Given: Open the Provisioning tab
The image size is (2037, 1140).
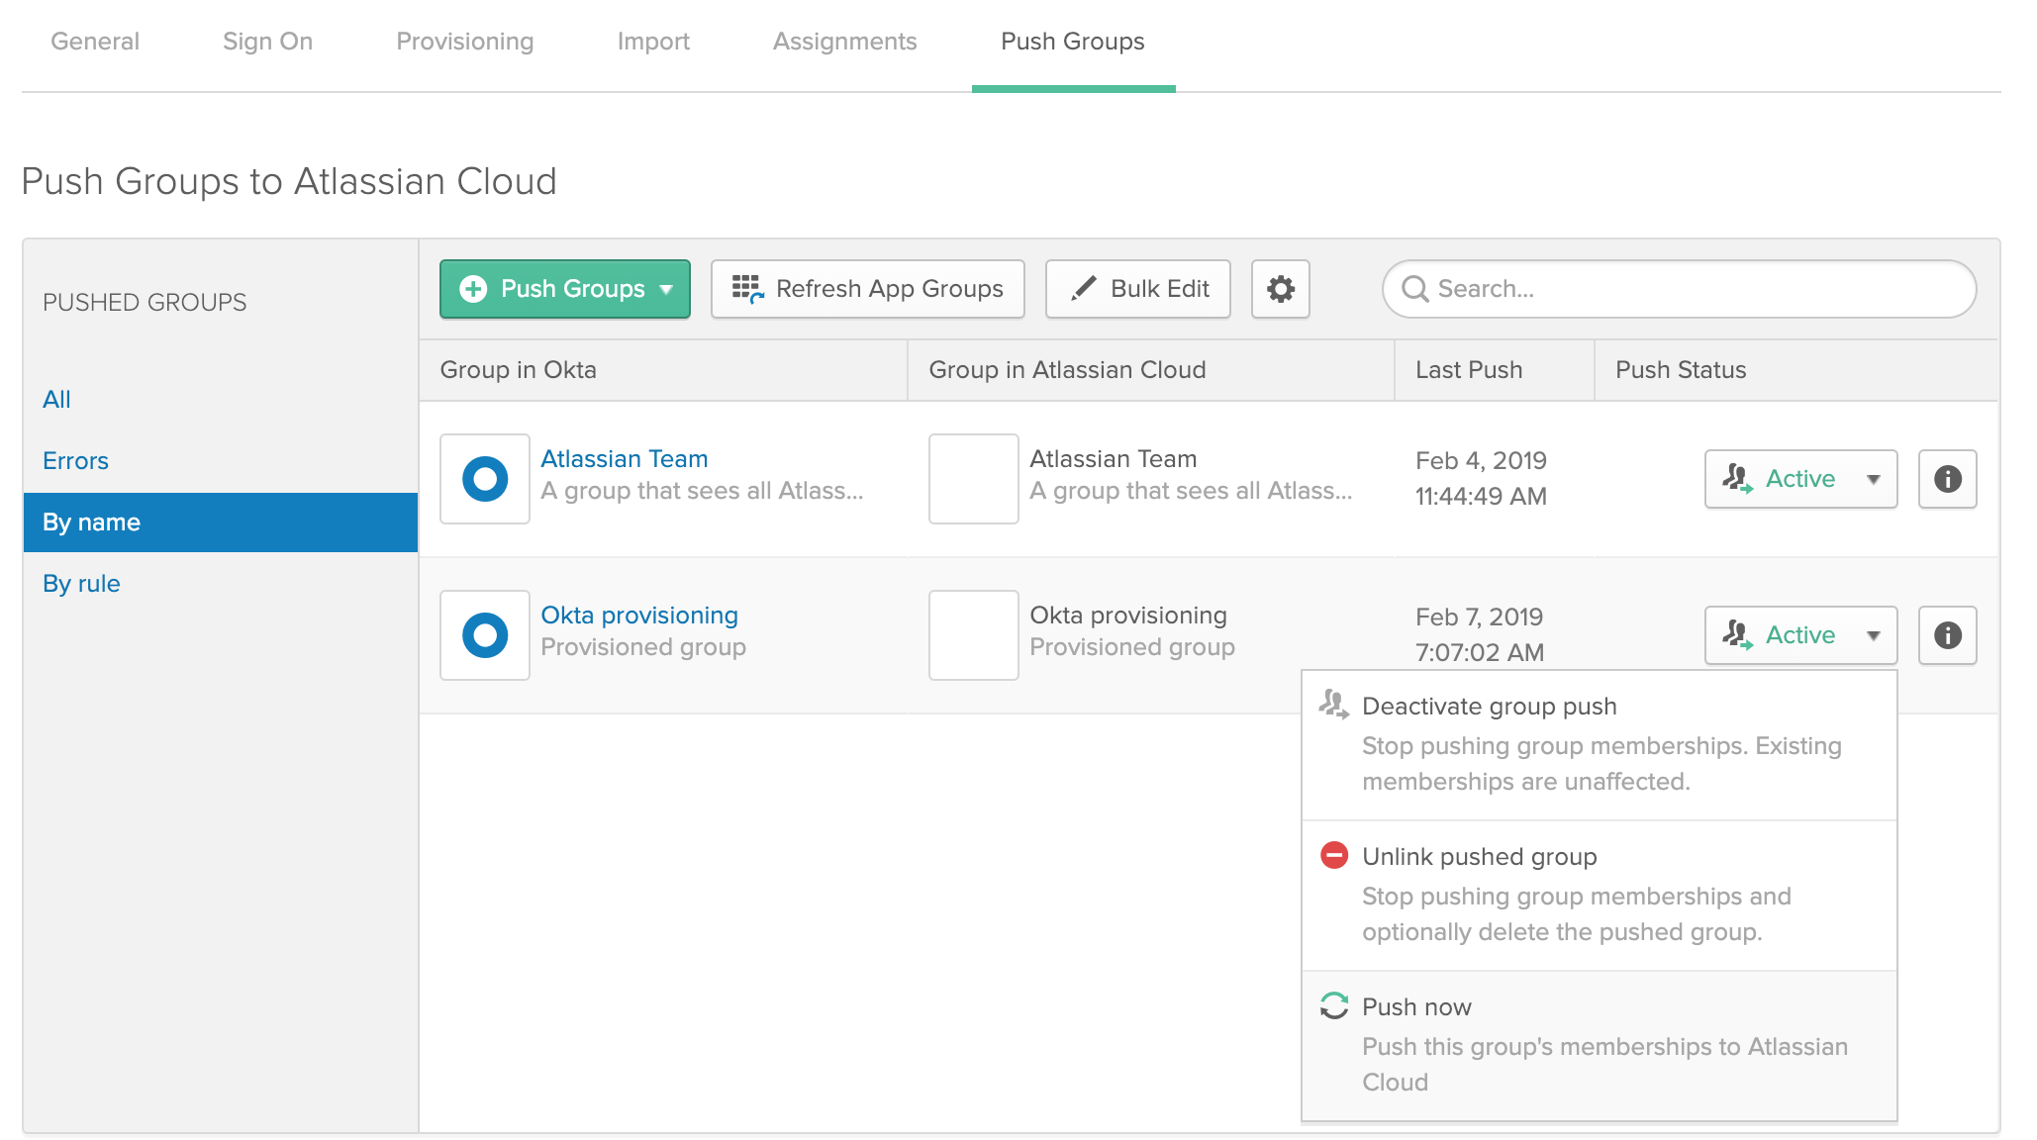Looking at the screenshot, I should (465, 42).
